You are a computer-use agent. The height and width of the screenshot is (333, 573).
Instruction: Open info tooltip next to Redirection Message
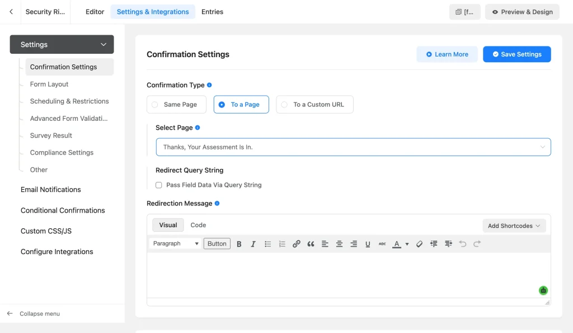point(217,203)
